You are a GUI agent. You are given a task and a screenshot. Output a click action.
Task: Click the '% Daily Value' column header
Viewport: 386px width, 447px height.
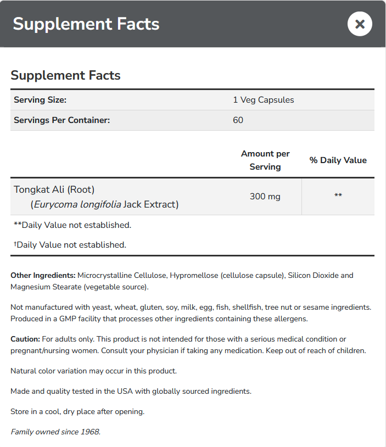tap(338, 160)
